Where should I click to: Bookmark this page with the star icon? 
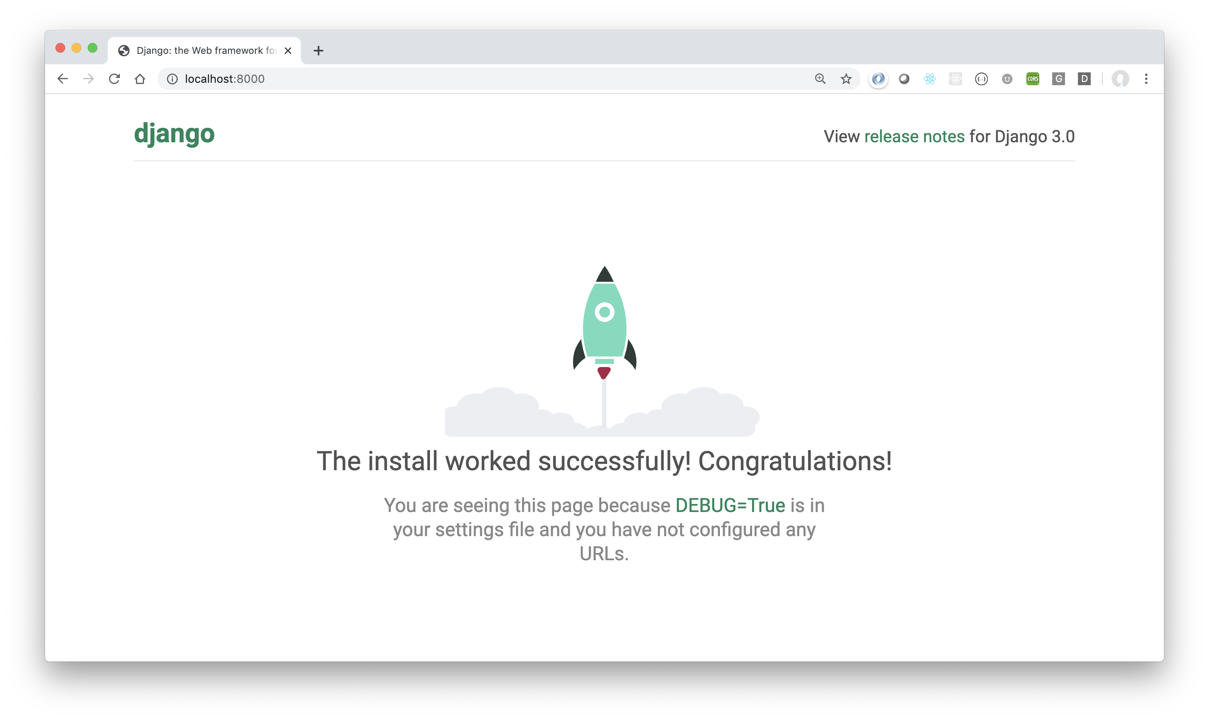[846, 79]
